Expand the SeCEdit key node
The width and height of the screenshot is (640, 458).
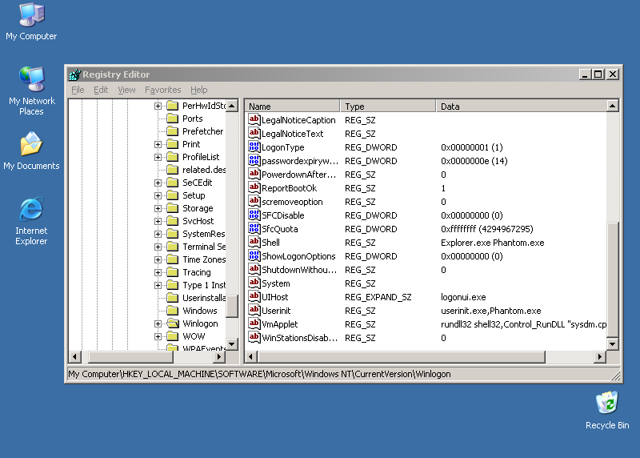point(158,183)
